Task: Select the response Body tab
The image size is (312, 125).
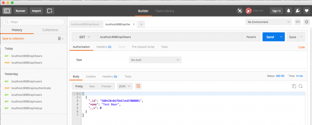Action: coord(76,77)
